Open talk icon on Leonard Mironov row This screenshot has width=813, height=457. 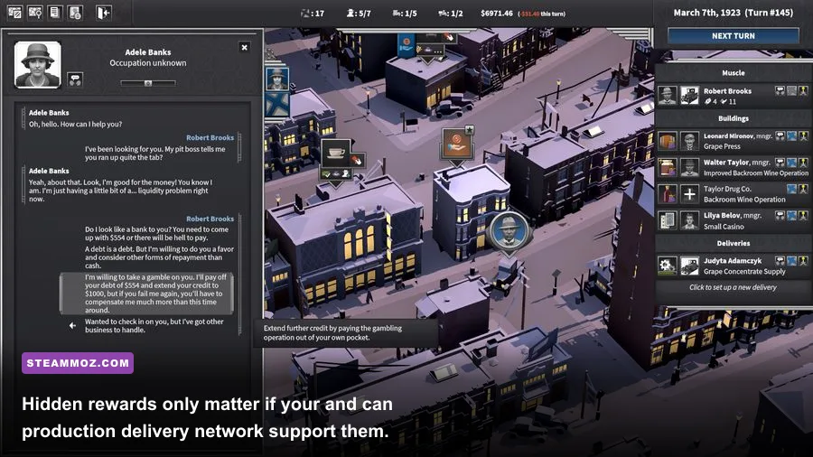point(780,135)
